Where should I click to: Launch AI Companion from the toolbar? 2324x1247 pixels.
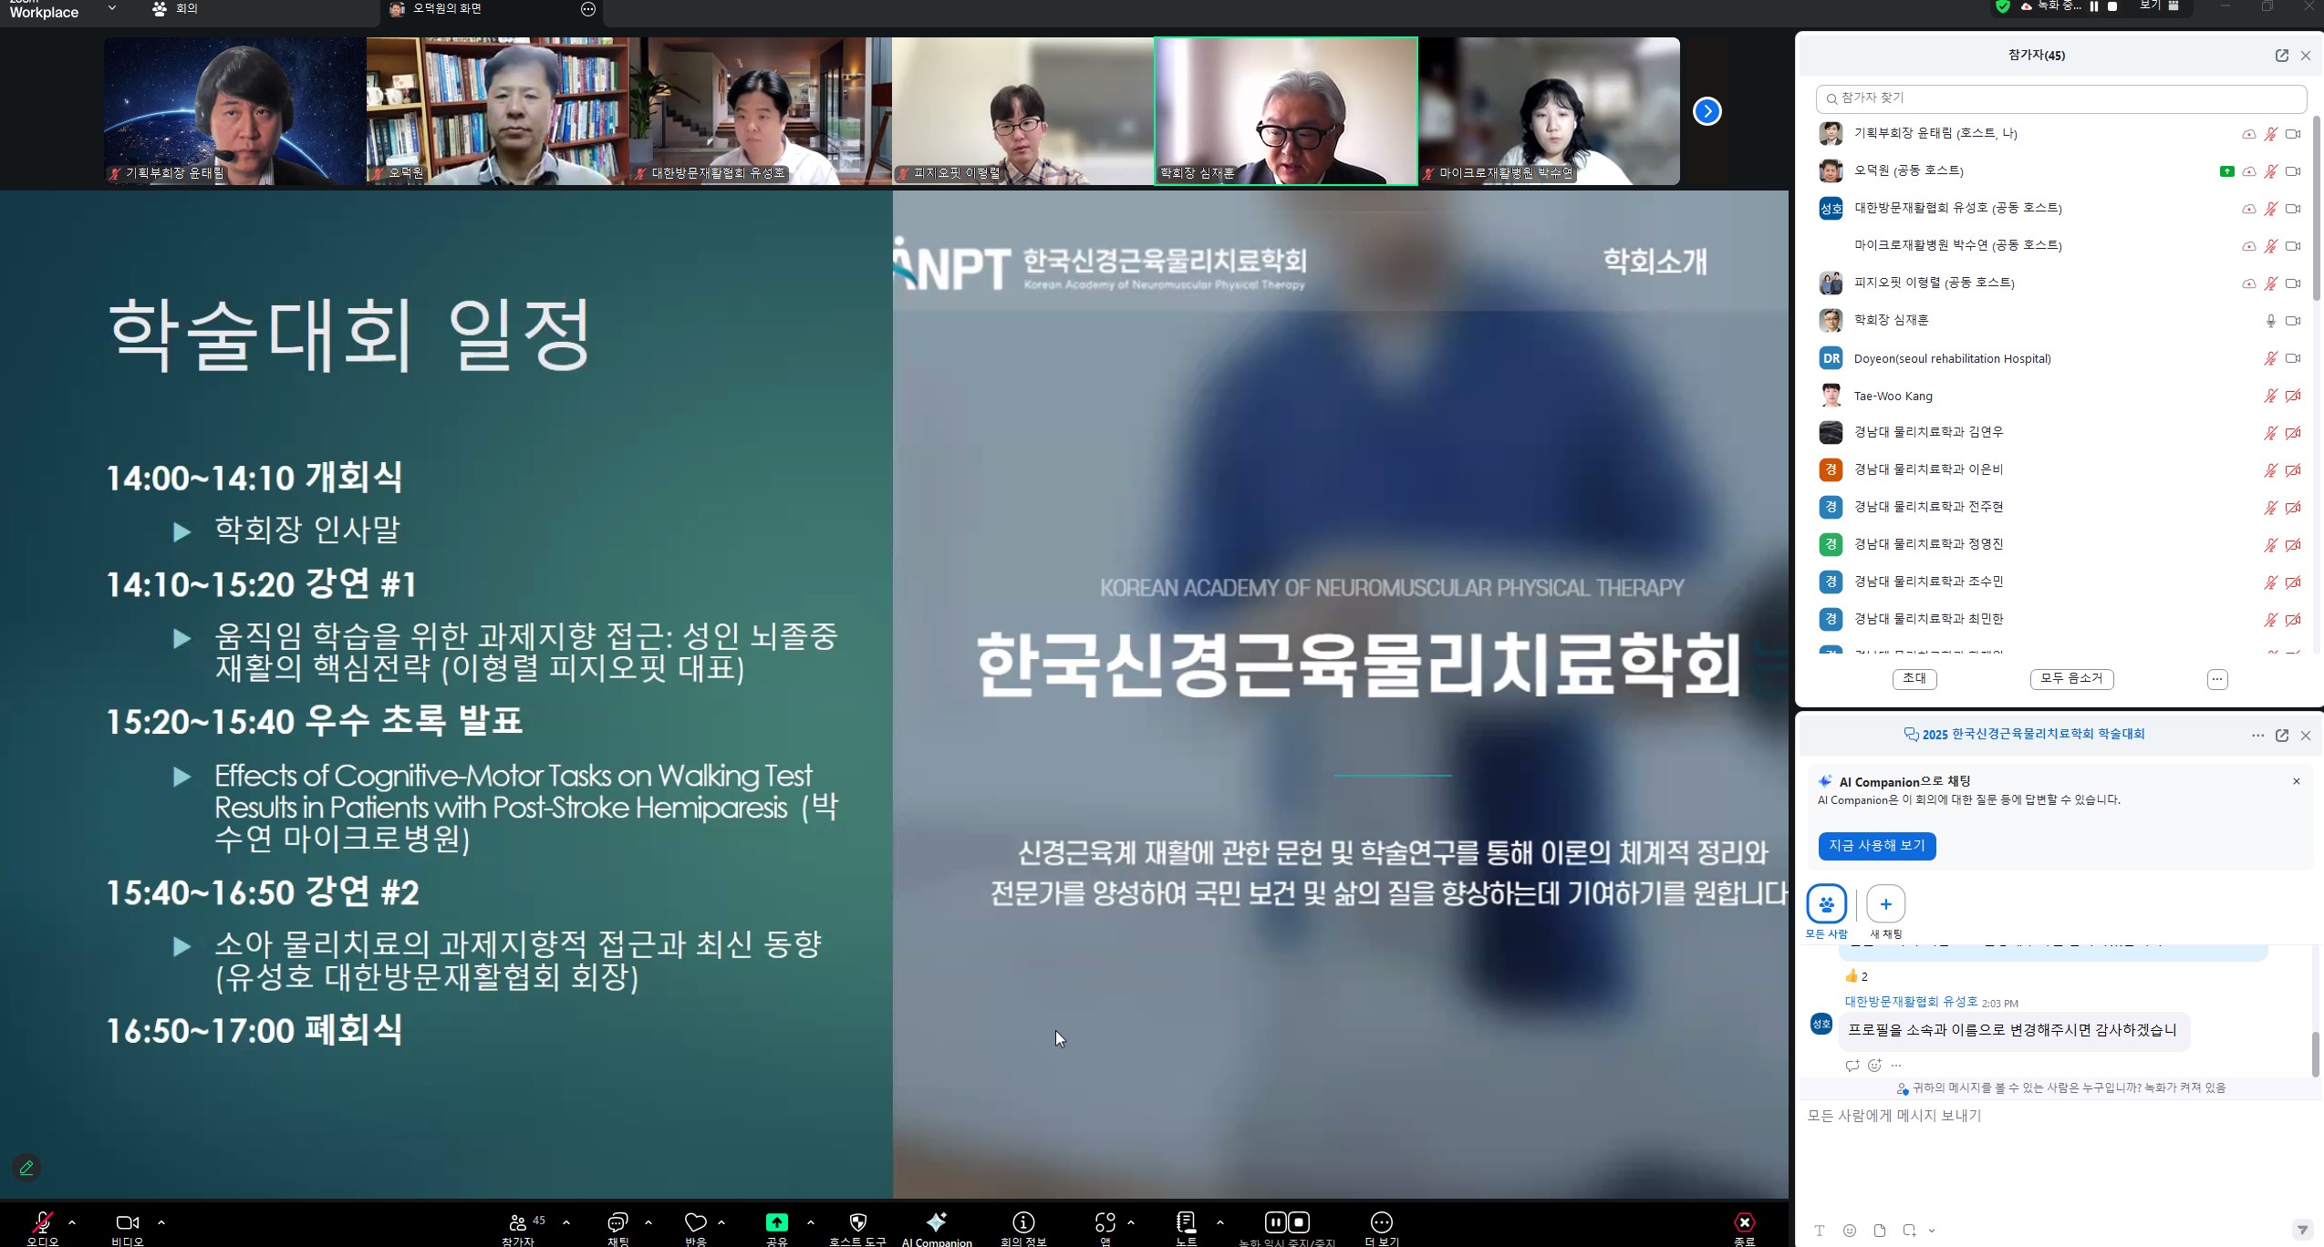(x=937, y=1222)
